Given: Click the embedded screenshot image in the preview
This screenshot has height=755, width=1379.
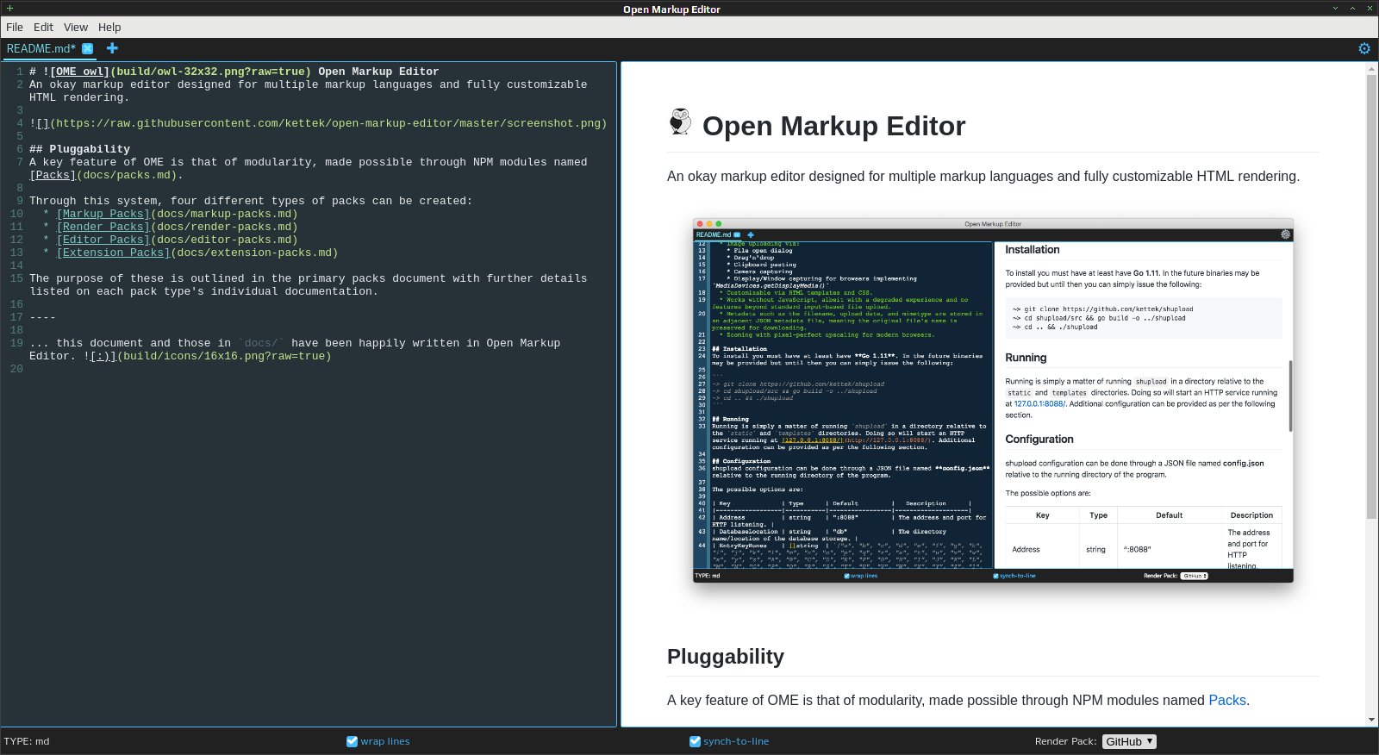Looking at the screenshot, I should 993,401.
